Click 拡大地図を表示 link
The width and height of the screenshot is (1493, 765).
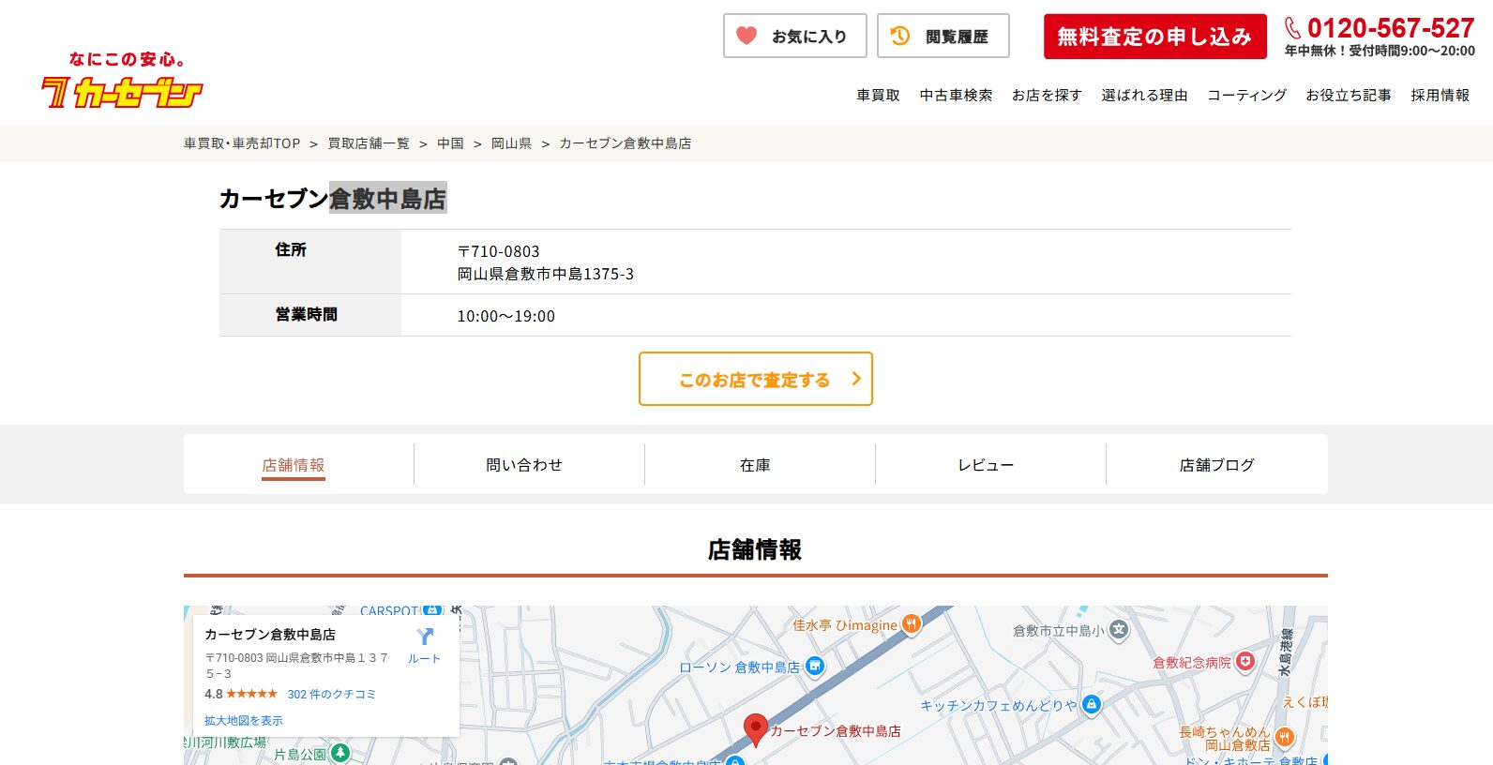click(x=243, y=720)
